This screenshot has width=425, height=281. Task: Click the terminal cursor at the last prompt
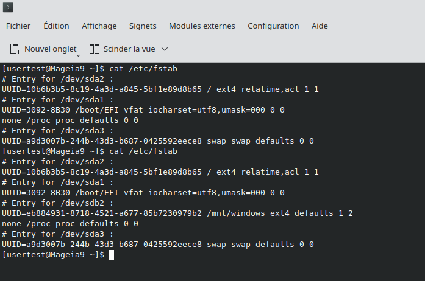[x=112, y=255]
